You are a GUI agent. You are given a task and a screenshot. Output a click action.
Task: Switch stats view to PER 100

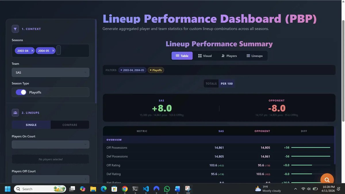point(227,84)
